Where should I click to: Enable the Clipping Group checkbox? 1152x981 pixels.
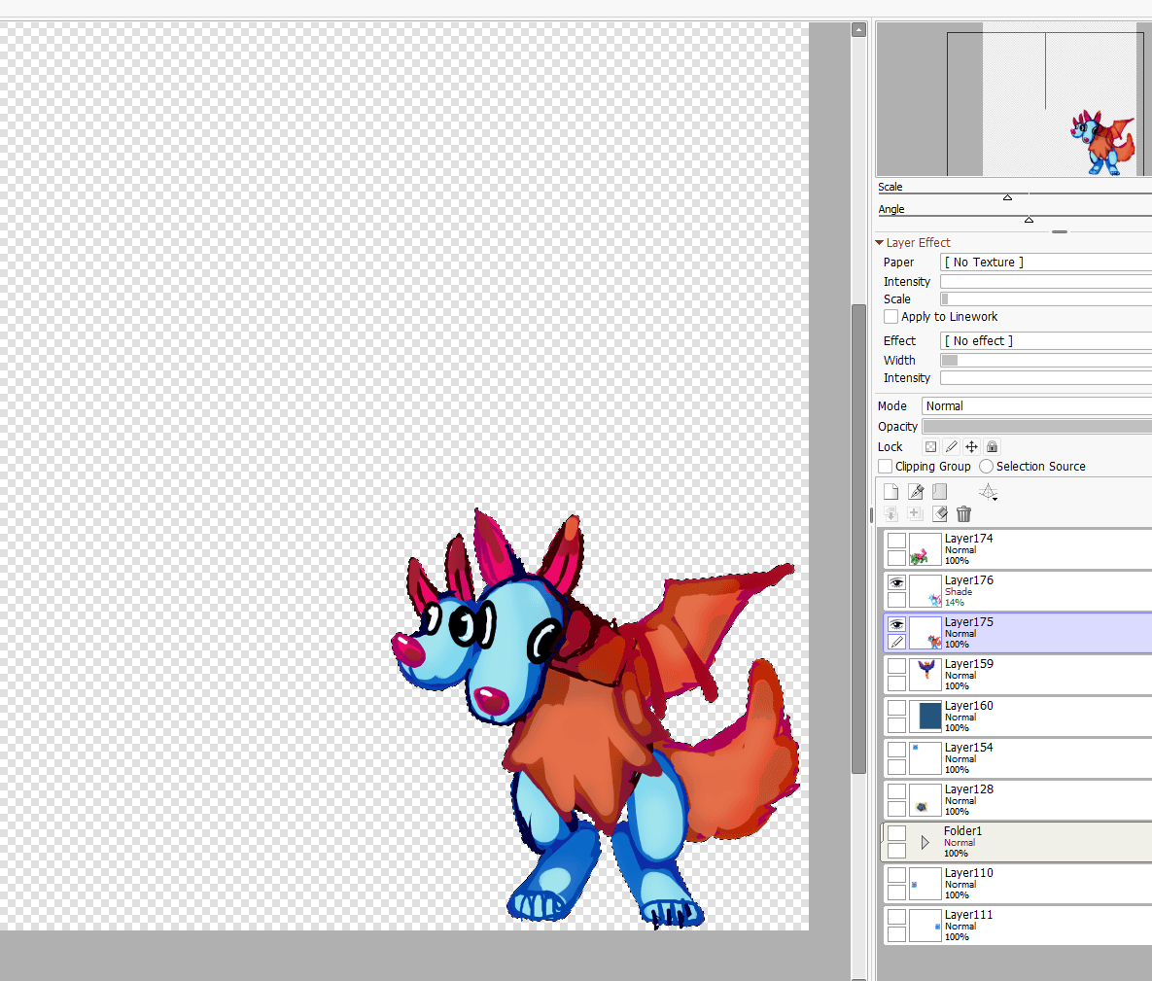[885, 467]
